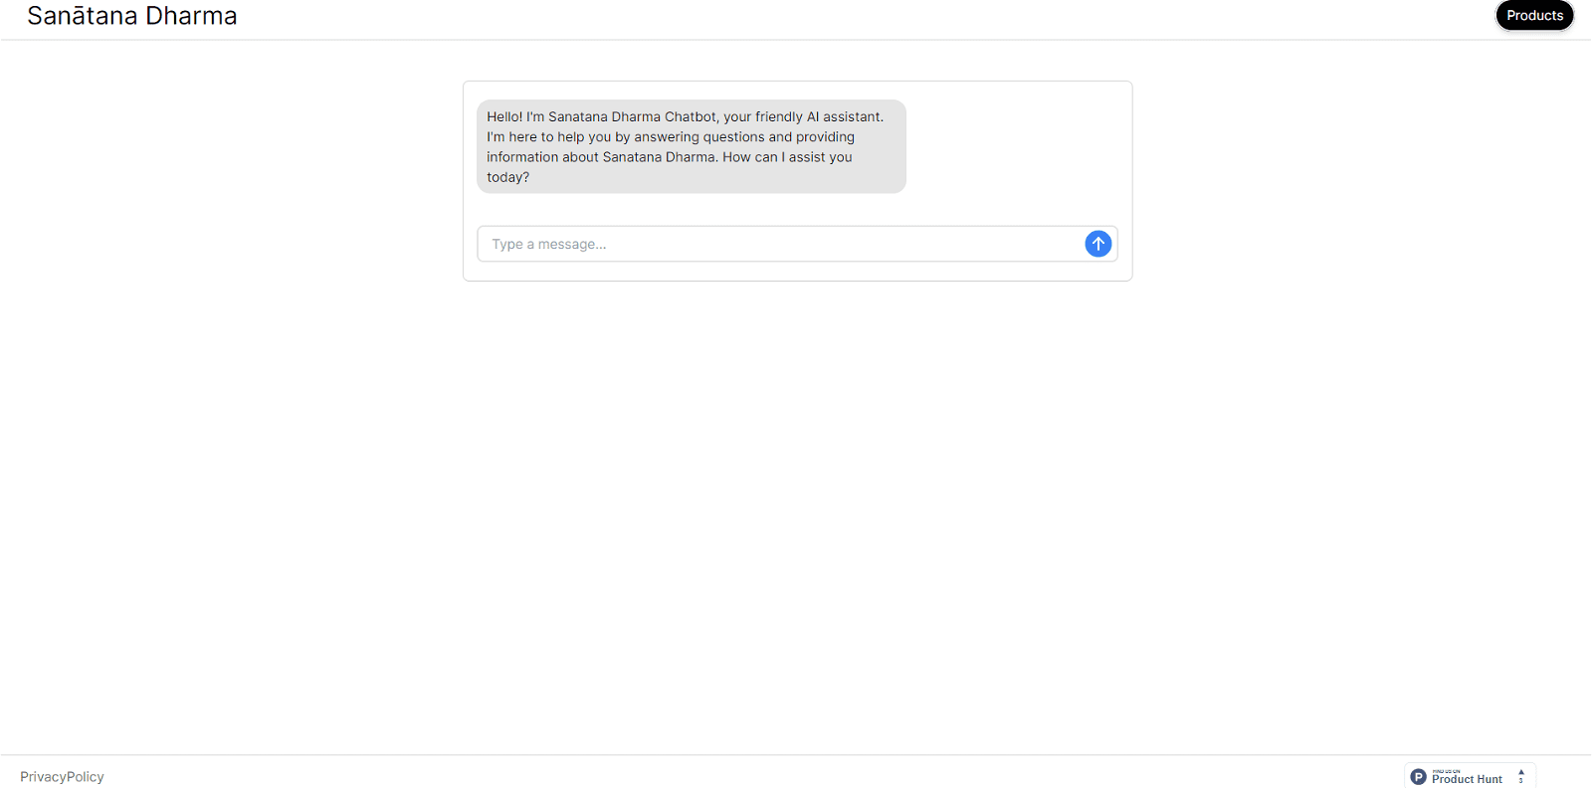Screen dimensions: 1592x789
Task: Upvote via the triangle on Product Hunt widget
Action: click(1521, 772)
